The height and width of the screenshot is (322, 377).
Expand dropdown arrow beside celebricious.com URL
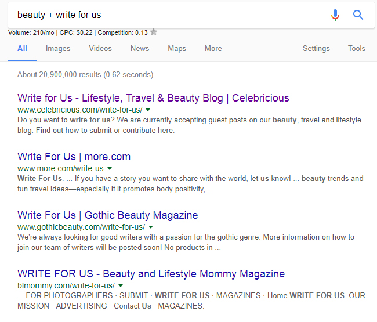(x=148, y=110)
